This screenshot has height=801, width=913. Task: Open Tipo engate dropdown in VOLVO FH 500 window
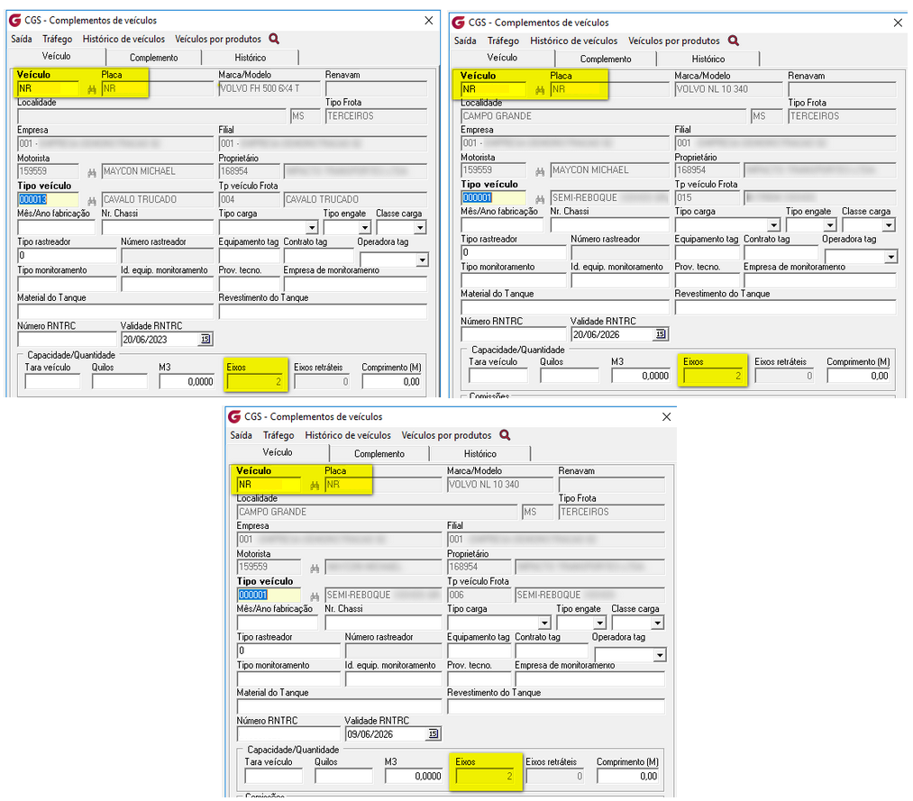pyautogui.click(x=365, y=228)
